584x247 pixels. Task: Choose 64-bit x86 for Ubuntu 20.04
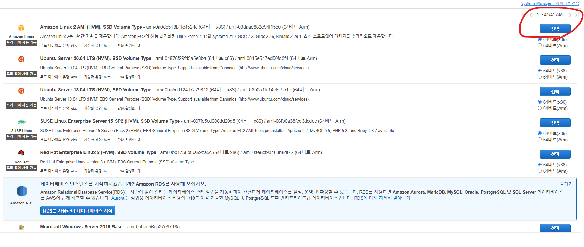click(x=540, y=71)
